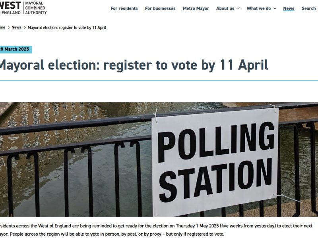Click the chevron next to About us

tap(238, 8)
